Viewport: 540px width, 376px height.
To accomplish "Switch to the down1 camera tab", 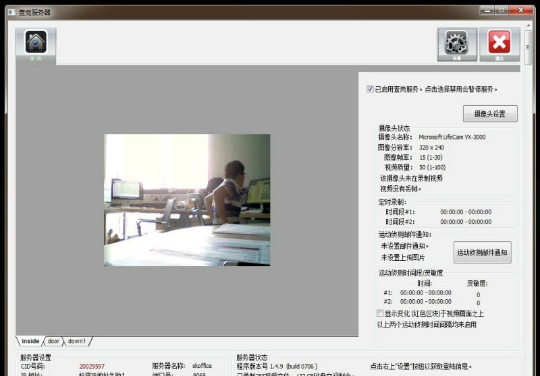I will [x=76, y=341].
